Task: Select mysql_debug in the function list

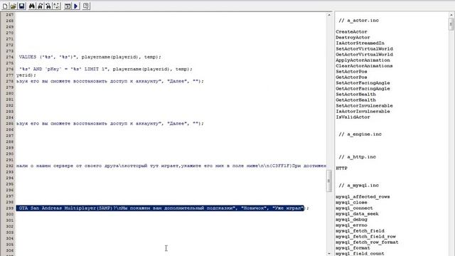Action: pyautogui.click(x=351, y=220)
